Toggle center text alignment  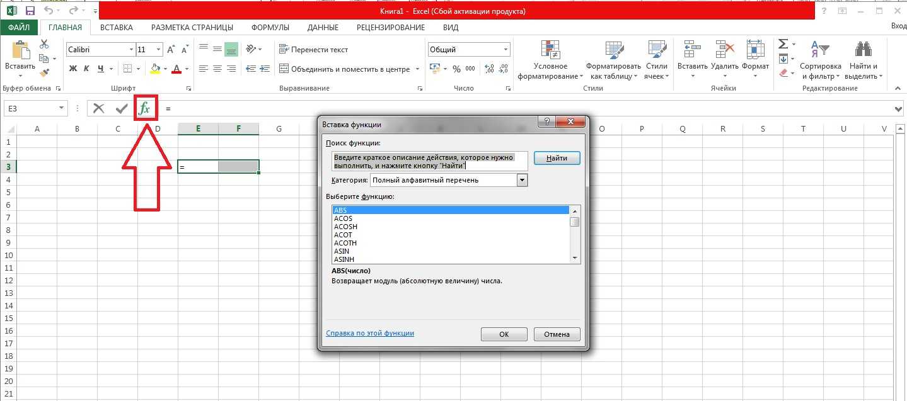(217, 69)
